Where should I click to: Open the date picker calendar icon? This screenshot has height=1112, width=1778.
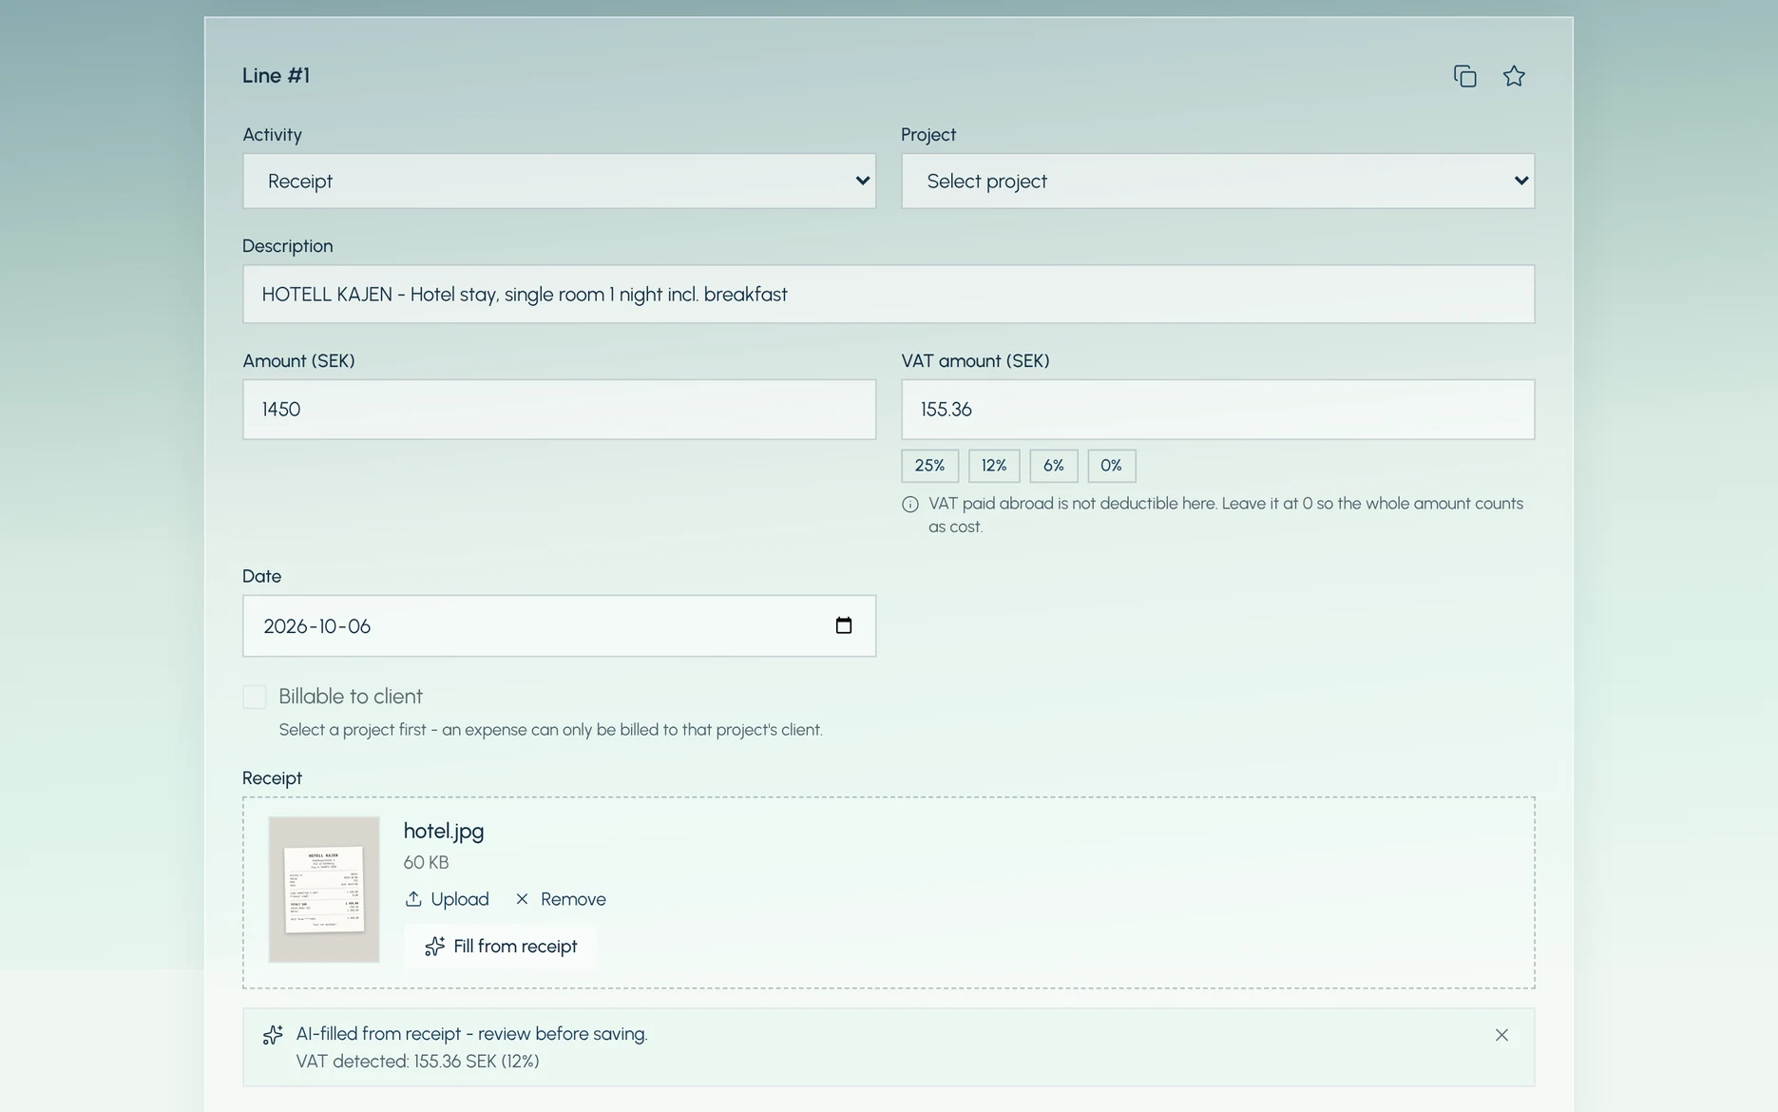pyautogui.click(x=843, y=625)
